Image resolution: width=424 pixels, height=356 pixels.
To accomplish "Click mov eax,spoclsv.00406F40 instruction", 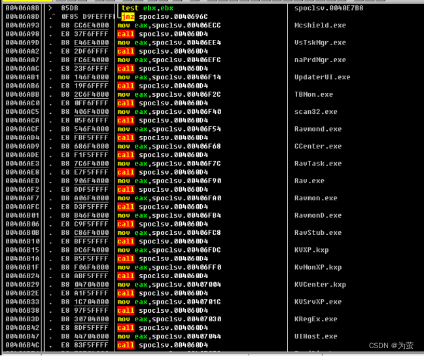I will [x=169, y=112].
